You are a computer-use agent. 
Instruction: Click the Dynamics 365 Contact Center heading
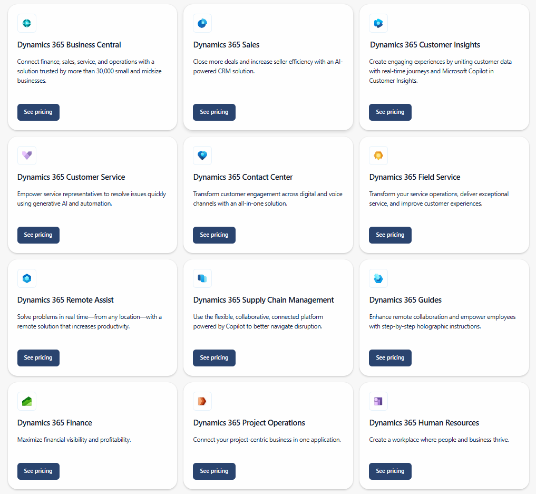242,177
